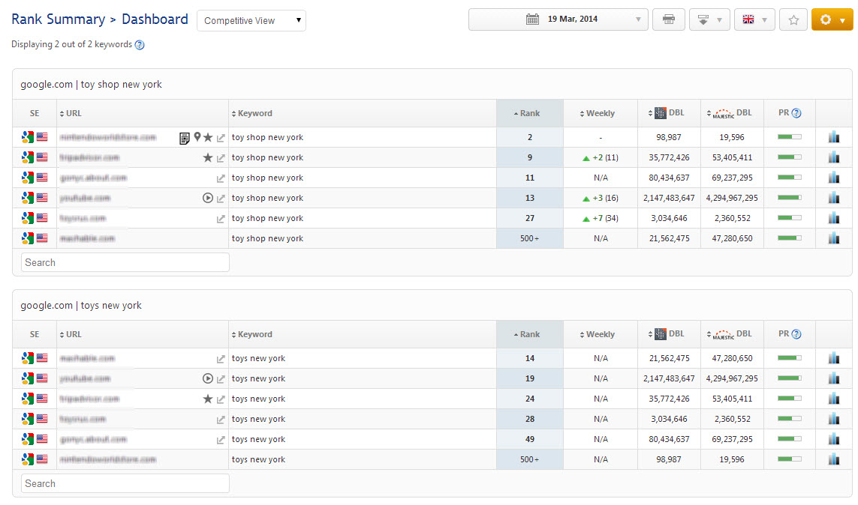The width and height of the screenshot is (858, 505).
Task: Open the orange gear settings menu
Action: pos(832,19)
